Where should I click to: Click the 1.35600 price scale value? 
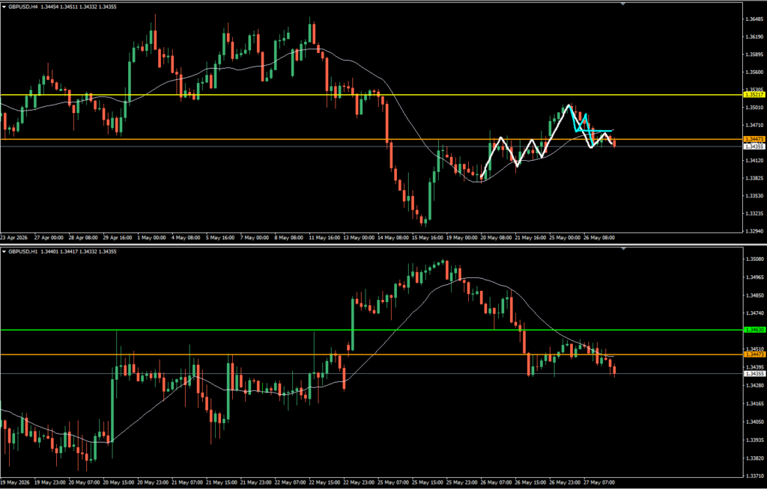click(x=754, y=73)
